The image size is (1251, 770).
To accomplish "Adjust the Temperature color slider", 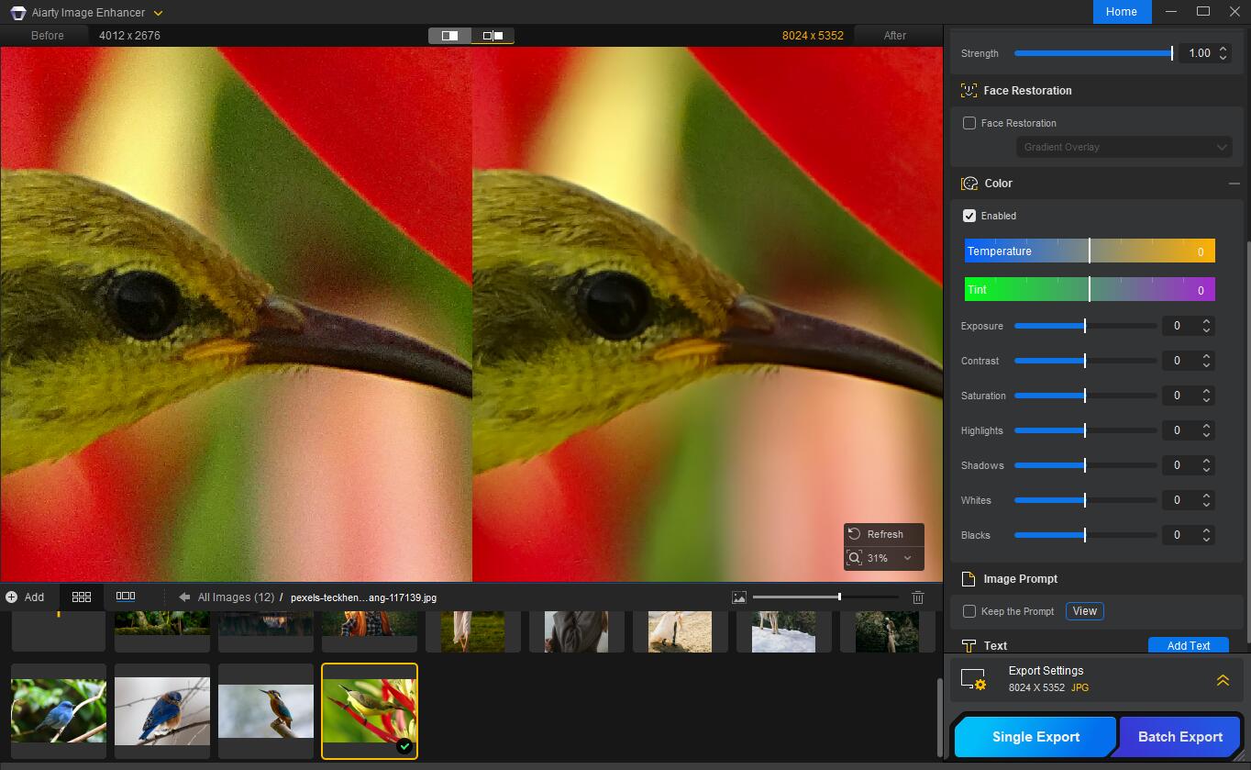I will (x=1090, y=251).
